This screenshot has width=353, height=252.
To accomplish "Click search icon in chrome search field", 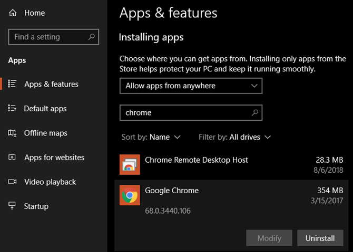I will [x=255, y=112].
